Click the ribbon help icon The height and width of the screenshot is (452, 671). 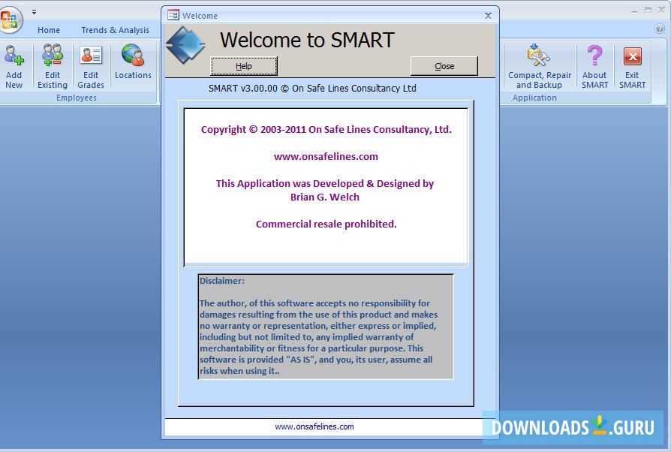click(x=660, y=29)
